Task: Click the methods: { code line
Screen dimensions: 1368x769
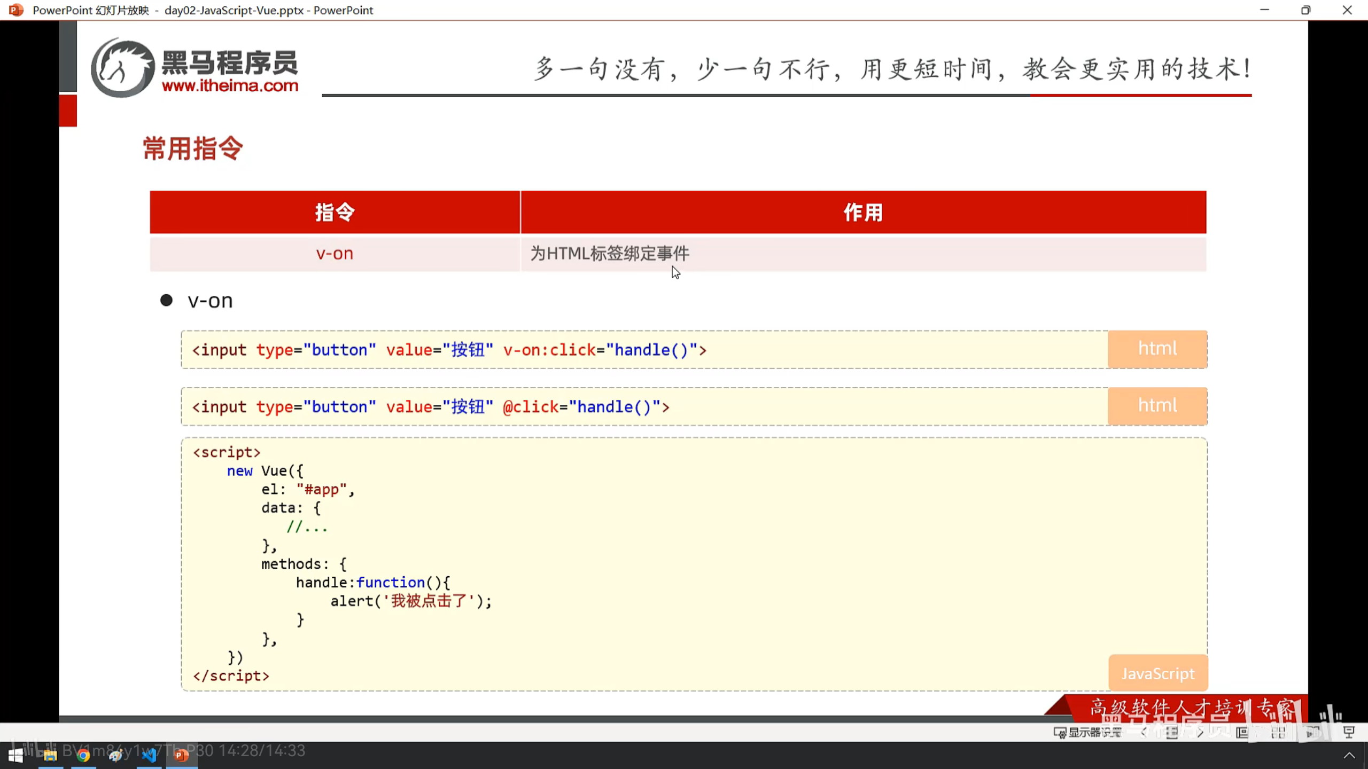Action: click(304, 564)
